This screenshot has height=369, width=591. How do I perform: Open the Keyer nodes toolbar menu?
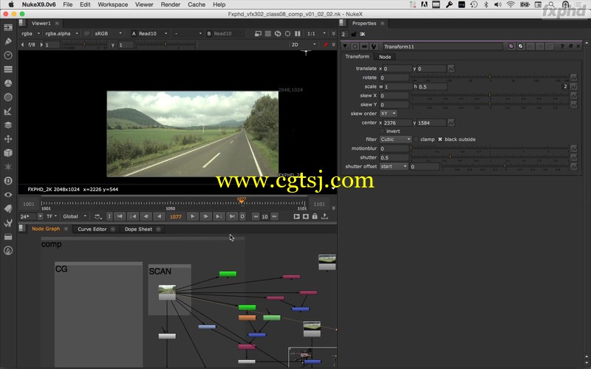(x=8, y=111)
